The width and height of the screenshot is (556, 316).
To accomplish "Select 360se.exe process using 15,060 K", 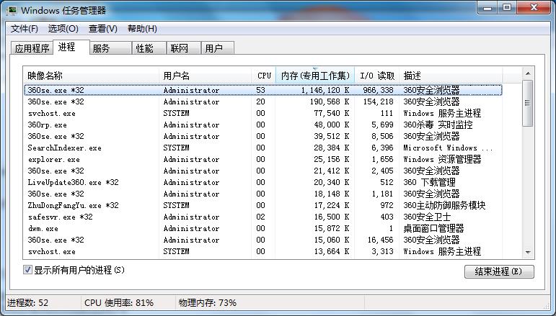I will (263, 240).
